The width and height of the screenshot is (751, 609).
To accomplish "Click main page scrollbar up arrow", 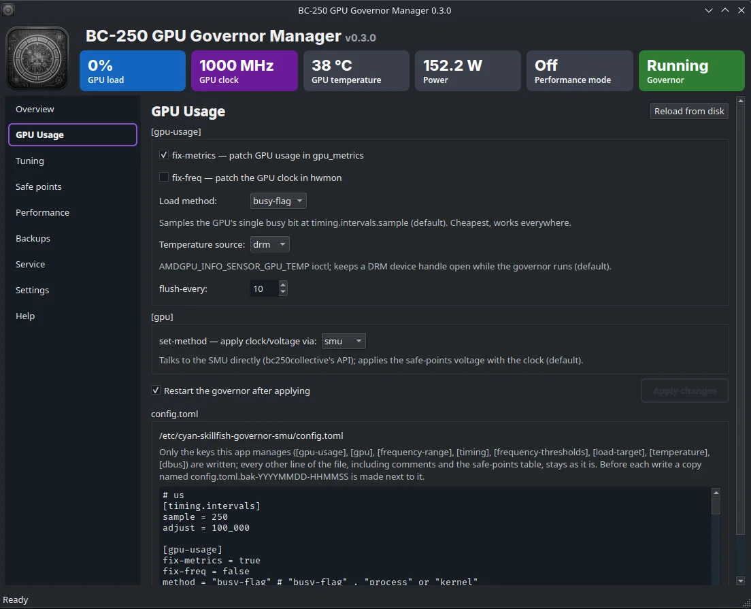I will (x=741, y=101).
